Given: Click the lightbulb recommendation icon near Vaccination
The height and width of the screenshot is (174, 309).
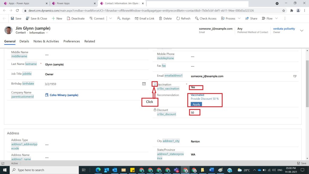Looking at the screenshot, I should tap(155, 84).
